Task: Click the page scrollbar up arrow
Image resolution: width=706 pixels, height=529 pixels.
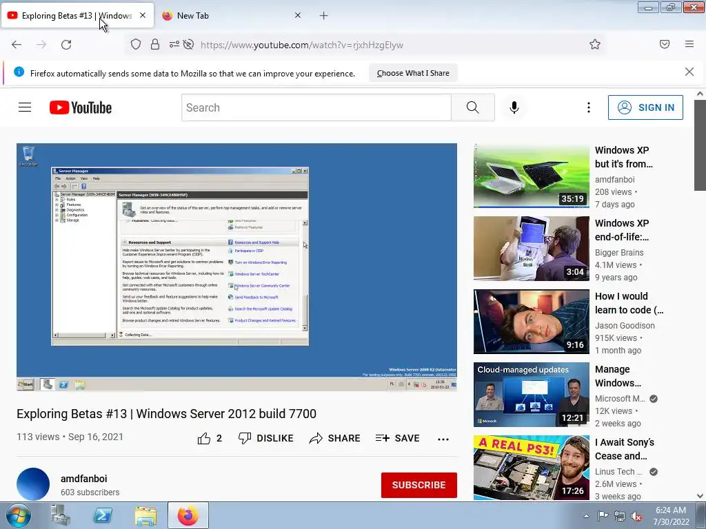Action: click(x=700, y=94)
